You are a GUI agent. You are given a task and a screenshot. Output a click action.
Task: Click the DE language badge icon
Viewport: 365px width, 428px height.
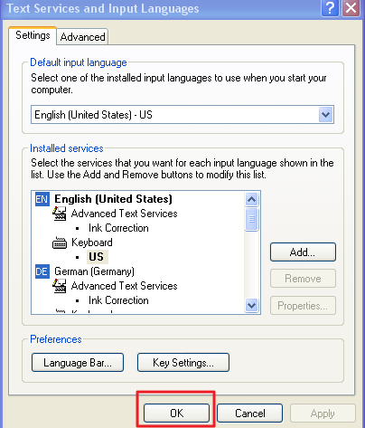tap(42, 271)
